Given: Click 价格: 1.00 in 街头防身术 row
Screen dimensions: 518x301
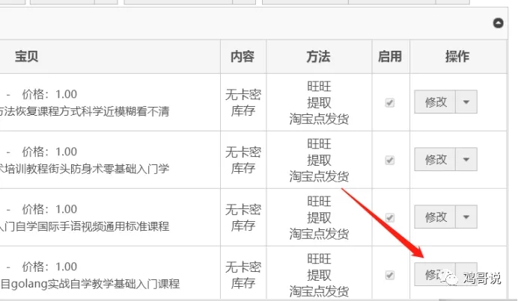Looking at the screenshot, I should pos(49,152).
